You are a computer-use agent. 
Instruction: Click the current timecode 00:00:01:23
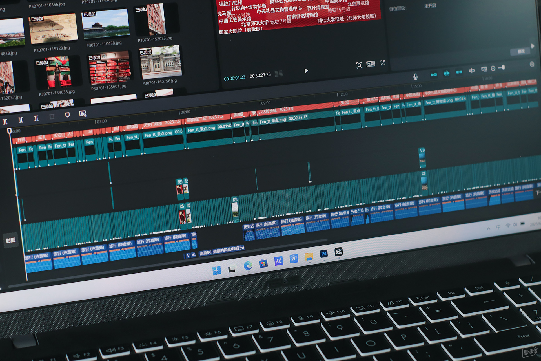point(234,78)
